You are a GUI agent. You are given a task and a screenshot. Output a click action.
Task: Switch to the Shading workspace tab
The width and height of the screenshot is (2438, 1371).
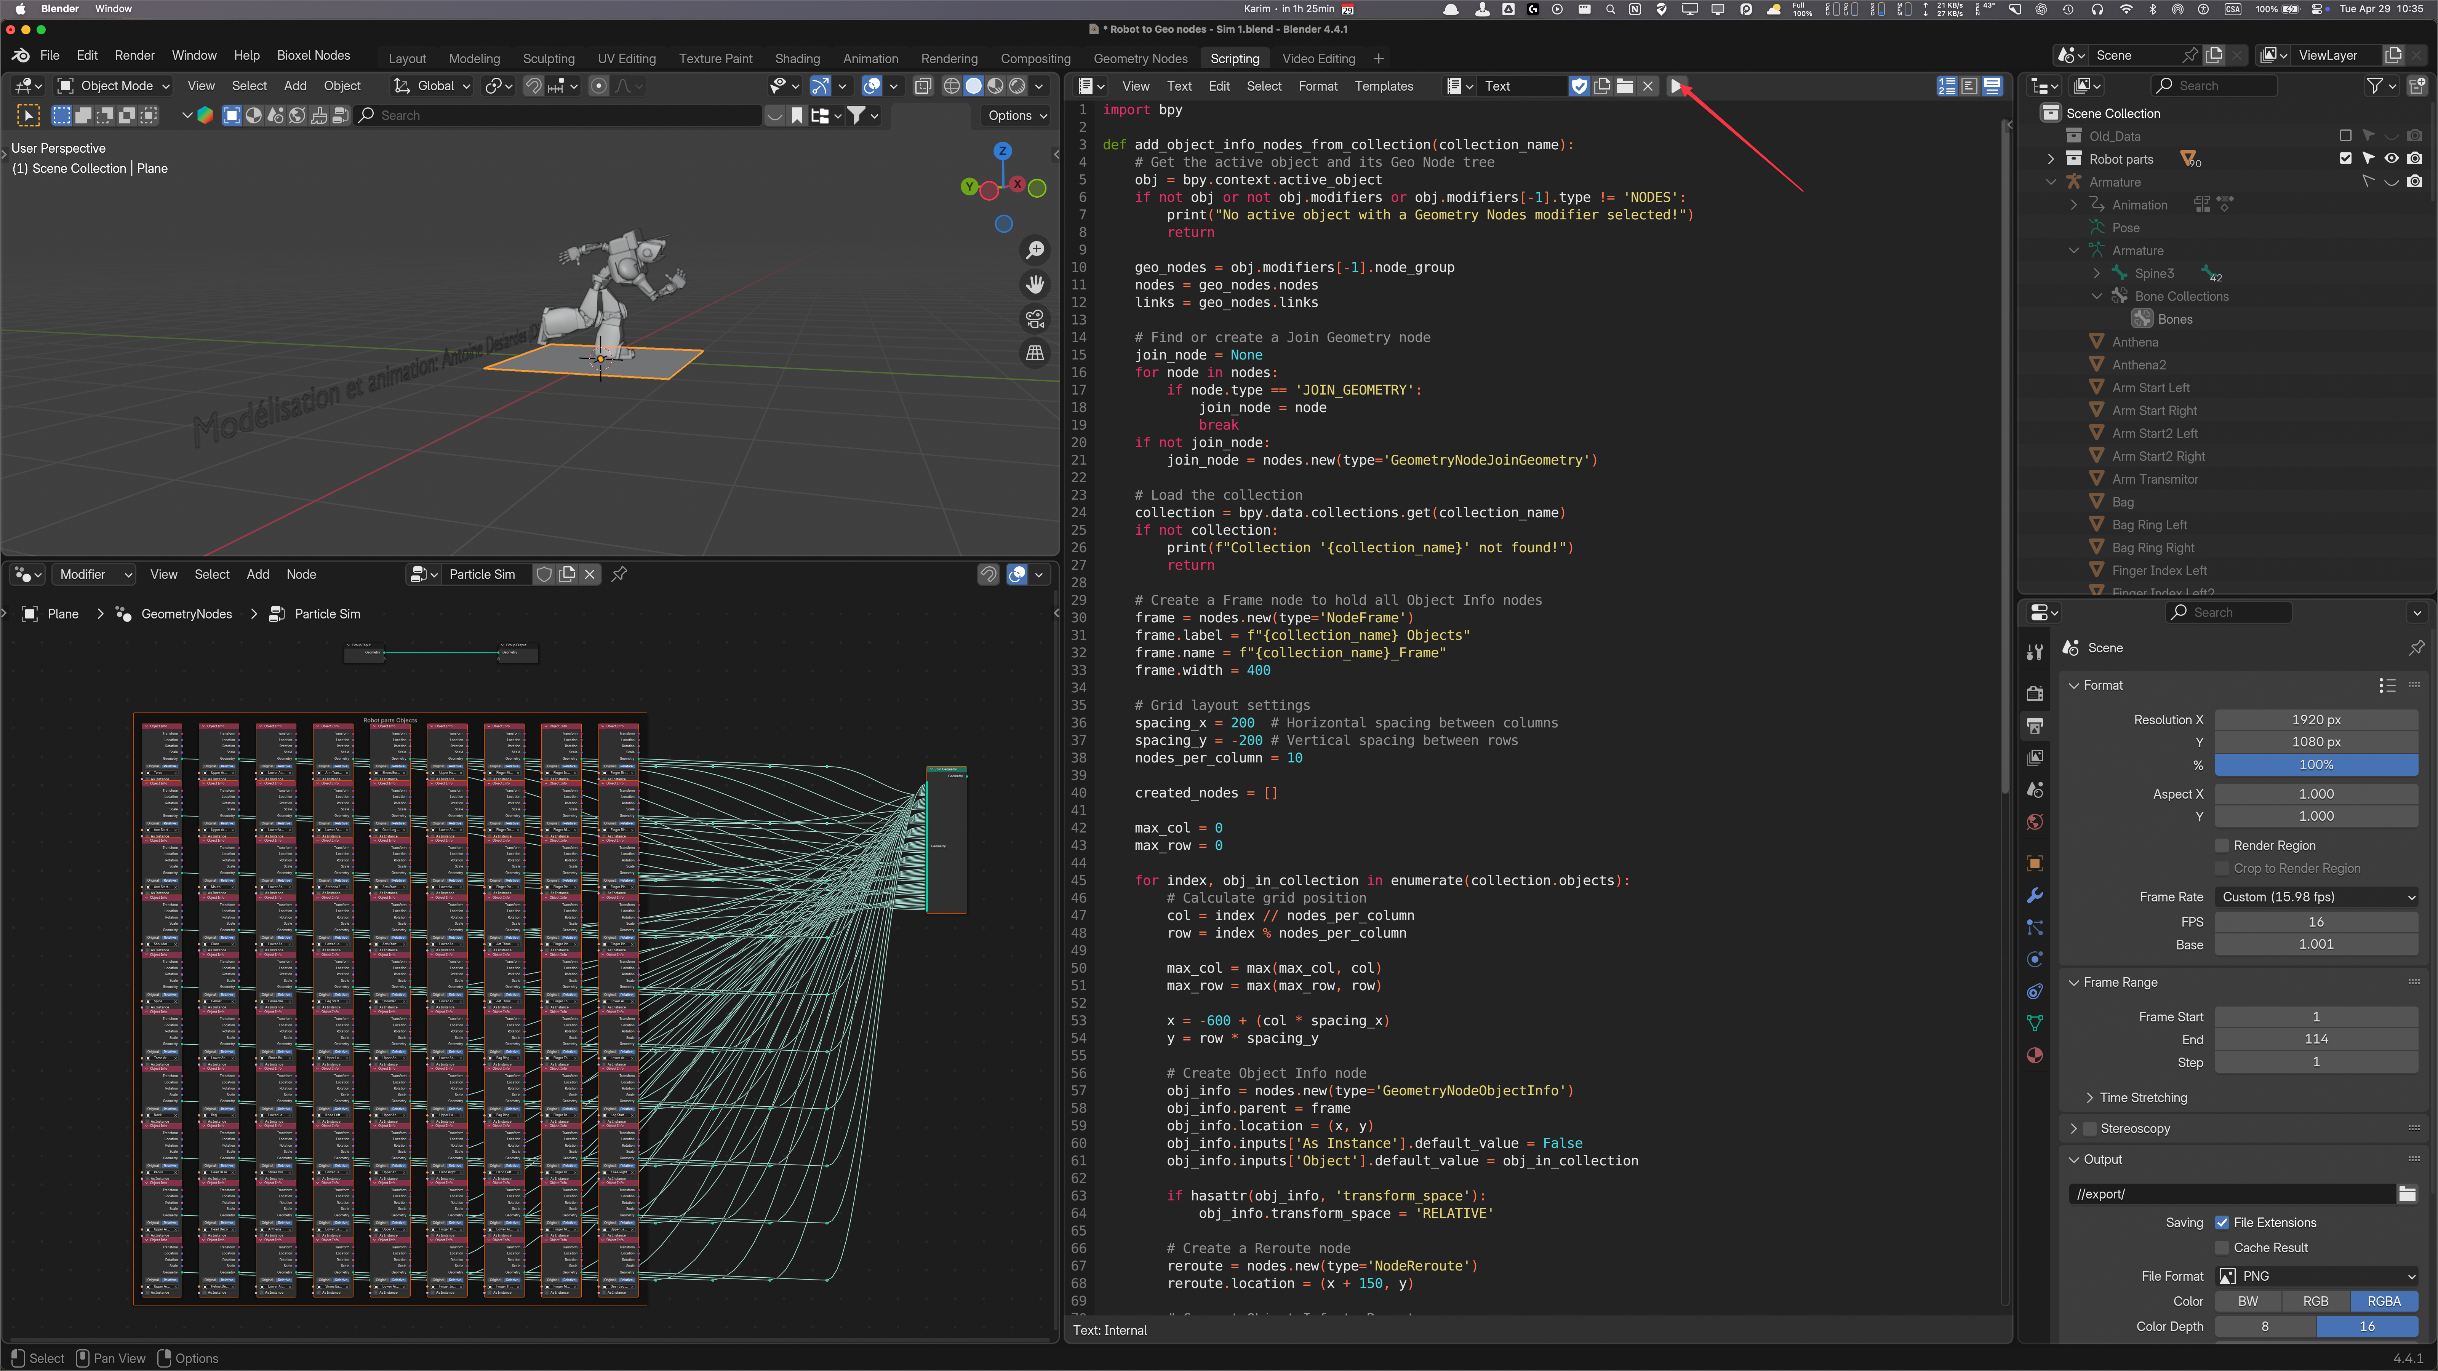(x=797, y=59)
